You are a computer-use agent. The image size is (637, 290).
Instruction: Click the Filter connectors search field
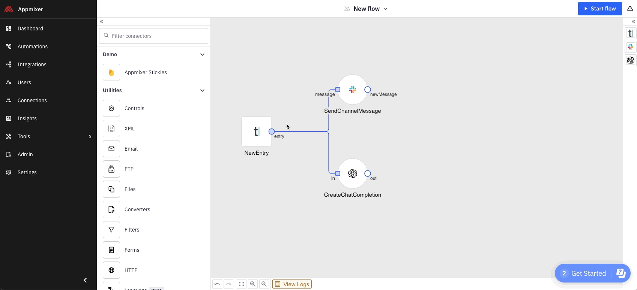click(154, 36)
